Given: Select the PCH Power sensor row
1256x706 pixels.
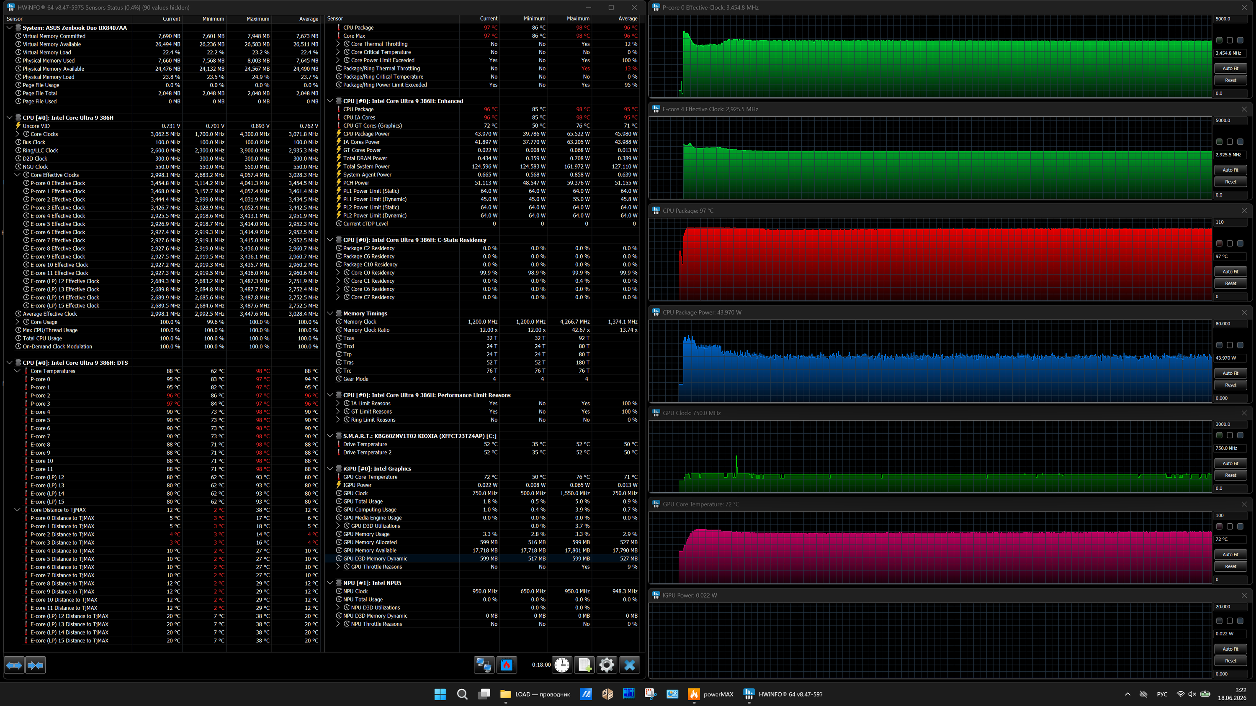Looking at the screenshot, I should click(x=483, y=183).
